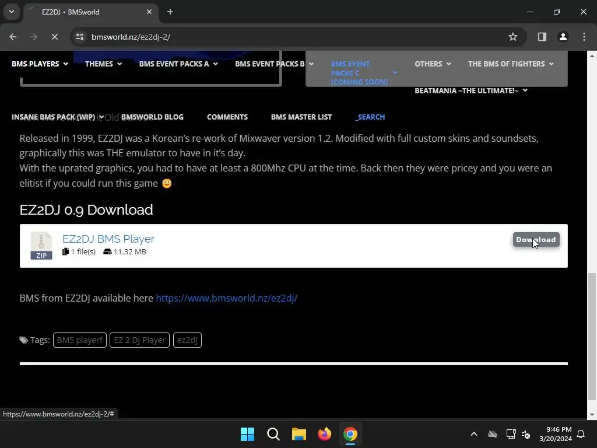Open COMMENTS page

227,117
